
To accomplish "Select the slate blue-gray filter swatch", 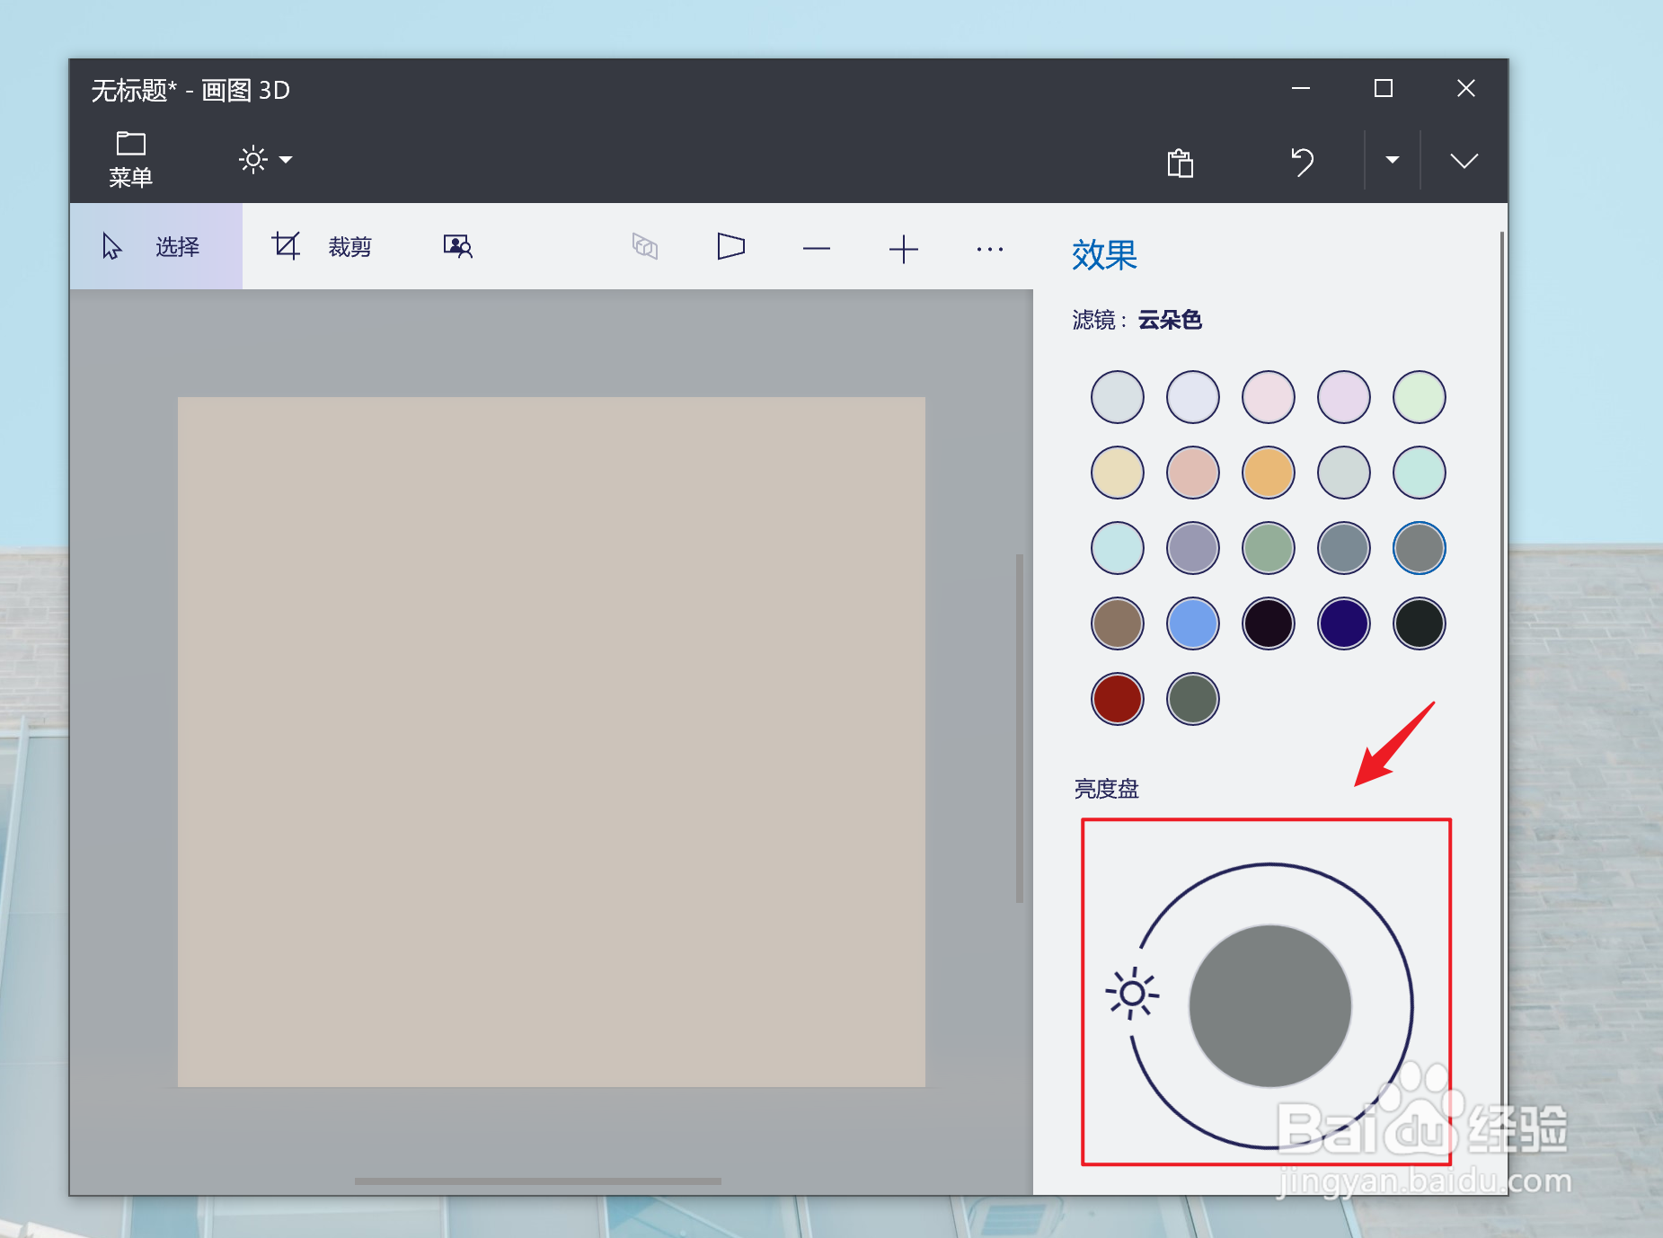I will click(1344, 548).
